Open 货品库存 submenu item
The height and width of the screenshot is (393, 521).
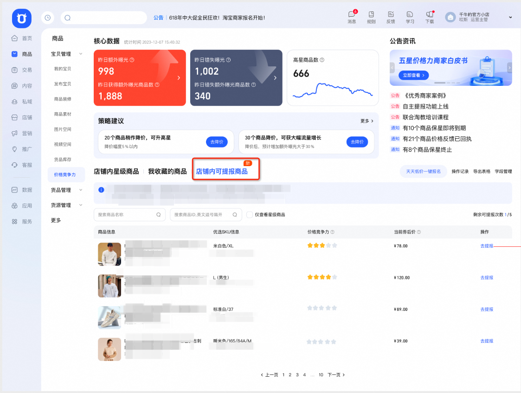point(63,160)
